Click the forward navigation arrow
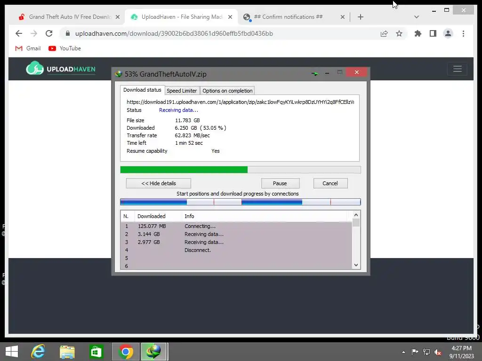Image resolution: width=482 pixels, height=361 pixels. click(34, 33)
